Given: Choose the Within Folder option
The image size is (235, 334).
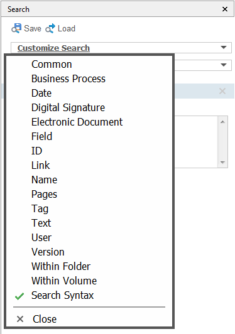Looking at the screenshot, I should 61,266.
